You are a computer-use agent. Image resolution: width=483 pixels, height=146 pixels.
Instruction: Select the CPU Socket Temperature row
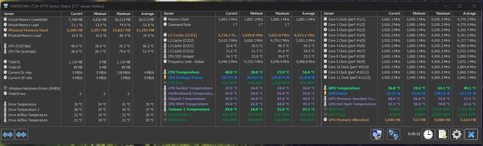[x=239, y=88]
